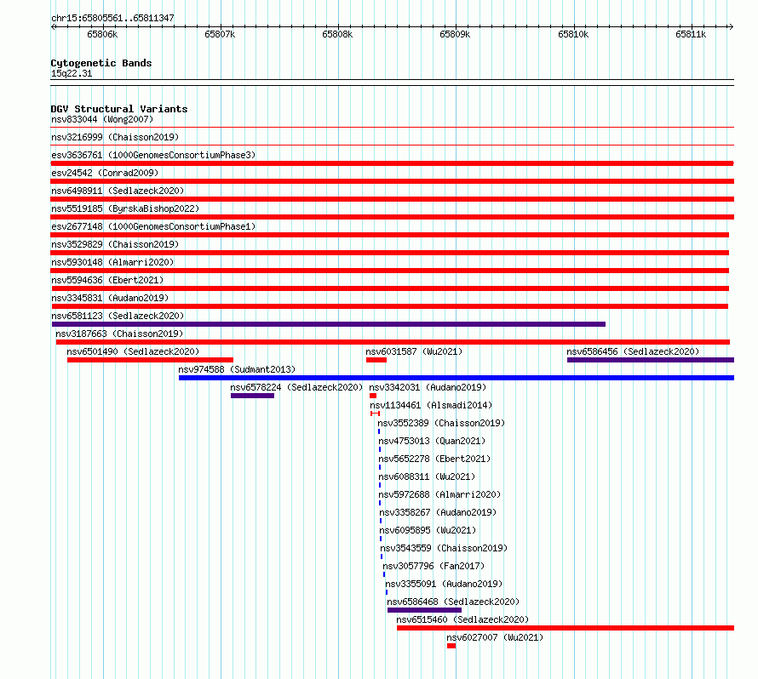Click nsv6515460 (Sedlazeck2020) label
Screen dimensions: 758x679
click(x=462, y=619)
